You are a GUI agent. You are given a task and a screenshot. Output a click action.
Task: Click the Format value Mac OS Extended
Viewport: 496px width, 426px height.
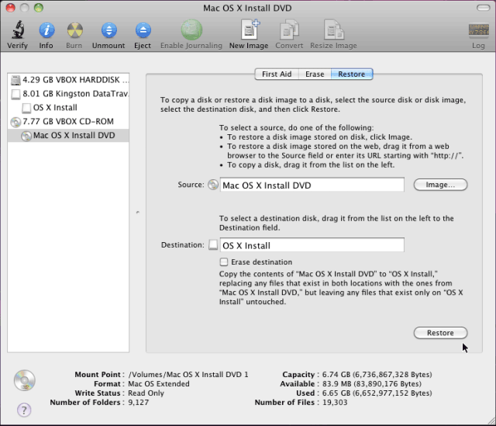coord(158,384)
